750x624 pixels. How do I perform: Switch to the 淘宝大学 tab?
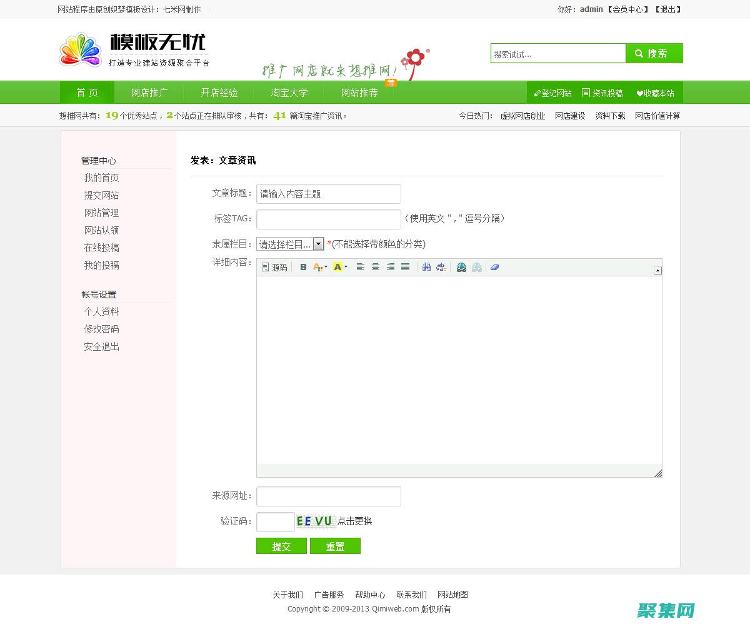click(288, 92)
